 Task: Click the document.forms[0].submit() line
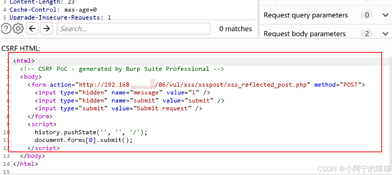click(84, 140)
